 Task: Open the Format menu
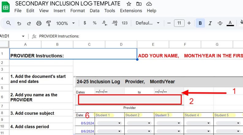click(77, 11)
